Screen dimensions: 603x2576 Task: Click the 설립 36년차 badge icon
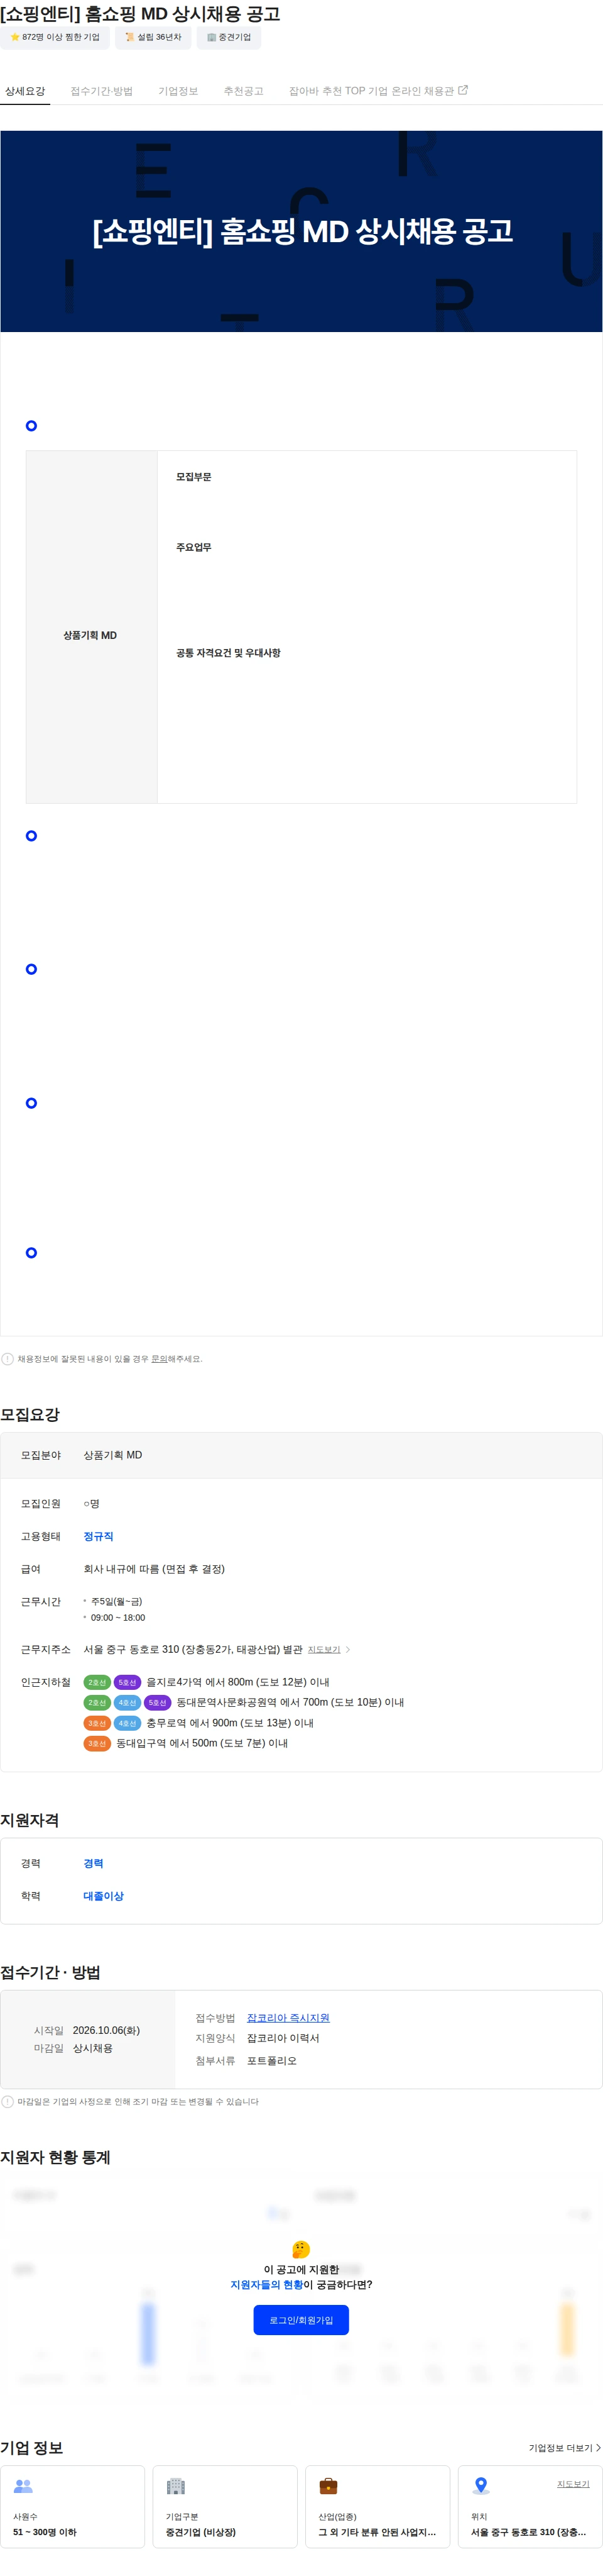(x=130, y=37)
